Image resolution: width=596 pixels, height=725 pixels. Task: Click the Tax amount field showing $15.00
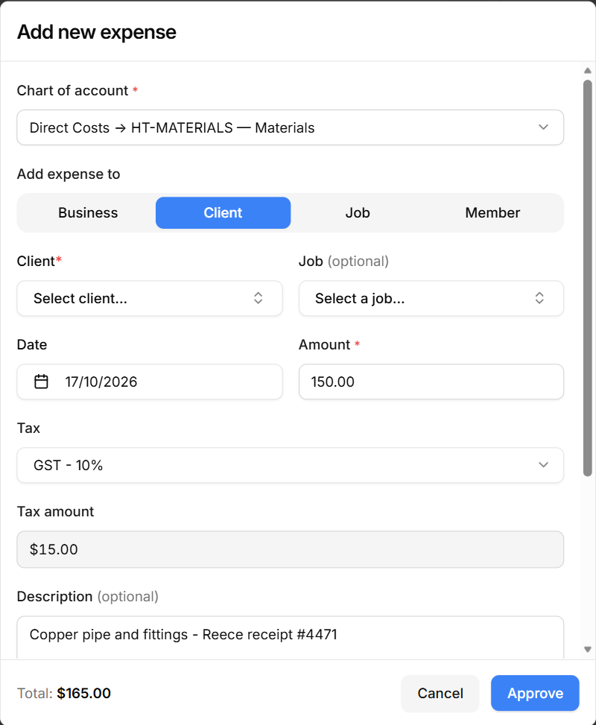coord(290,549)
